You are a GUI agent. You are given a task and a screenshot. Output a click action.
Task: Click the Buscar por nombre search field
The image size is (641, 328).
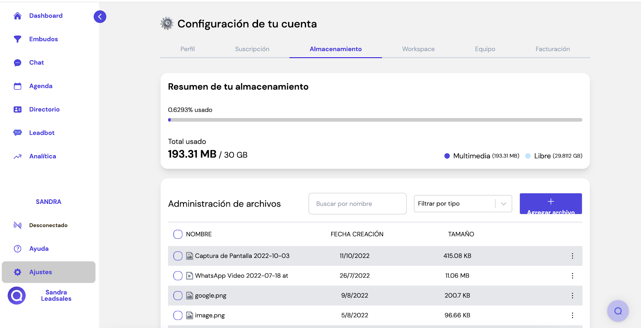click(x=357, y=204)
